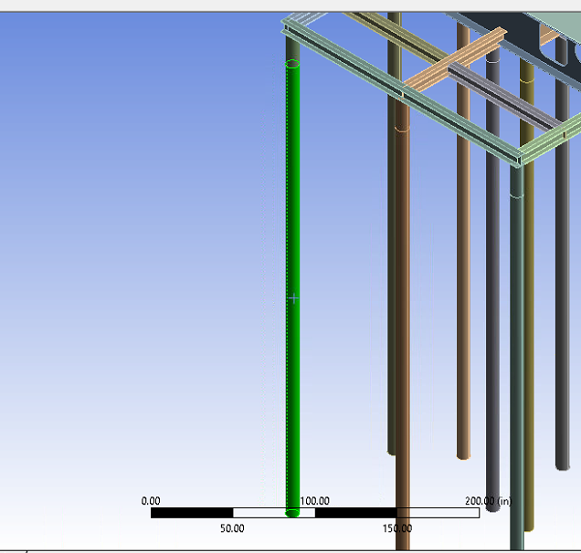Viewport: 581px width, 553px height.
Task: Click the 50.00 scale label
Action: 232,528
